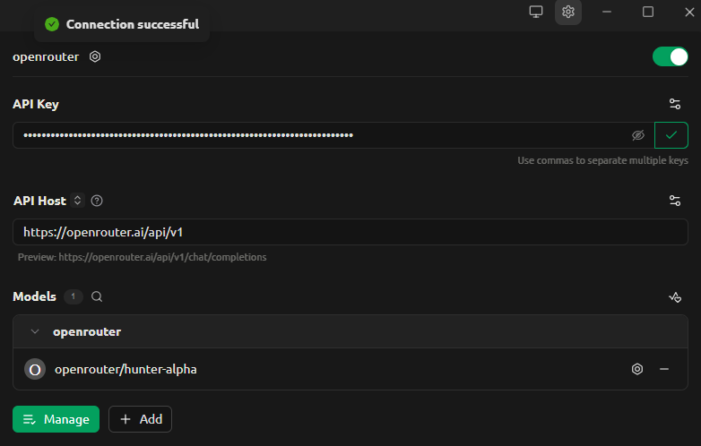The height and width of the screenshot is (446, 701).
Task: Select the openrouter/hunter-alpha model row
Action: 350,369
